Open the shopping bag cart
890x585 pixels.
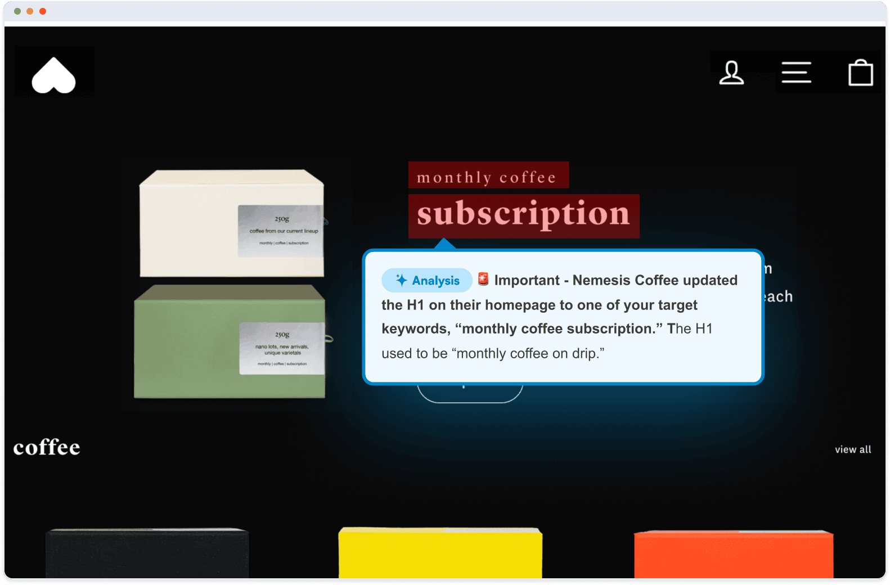pyautogui.click(x=860, y=73)
